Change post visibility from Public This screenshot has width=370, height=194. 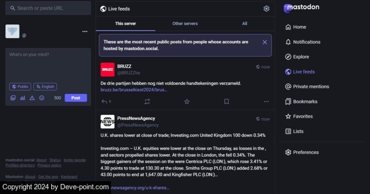tap(20, 87)
